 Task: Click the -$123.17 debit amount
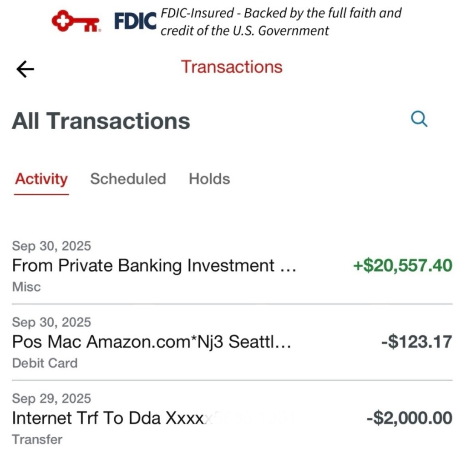point(416,342)
